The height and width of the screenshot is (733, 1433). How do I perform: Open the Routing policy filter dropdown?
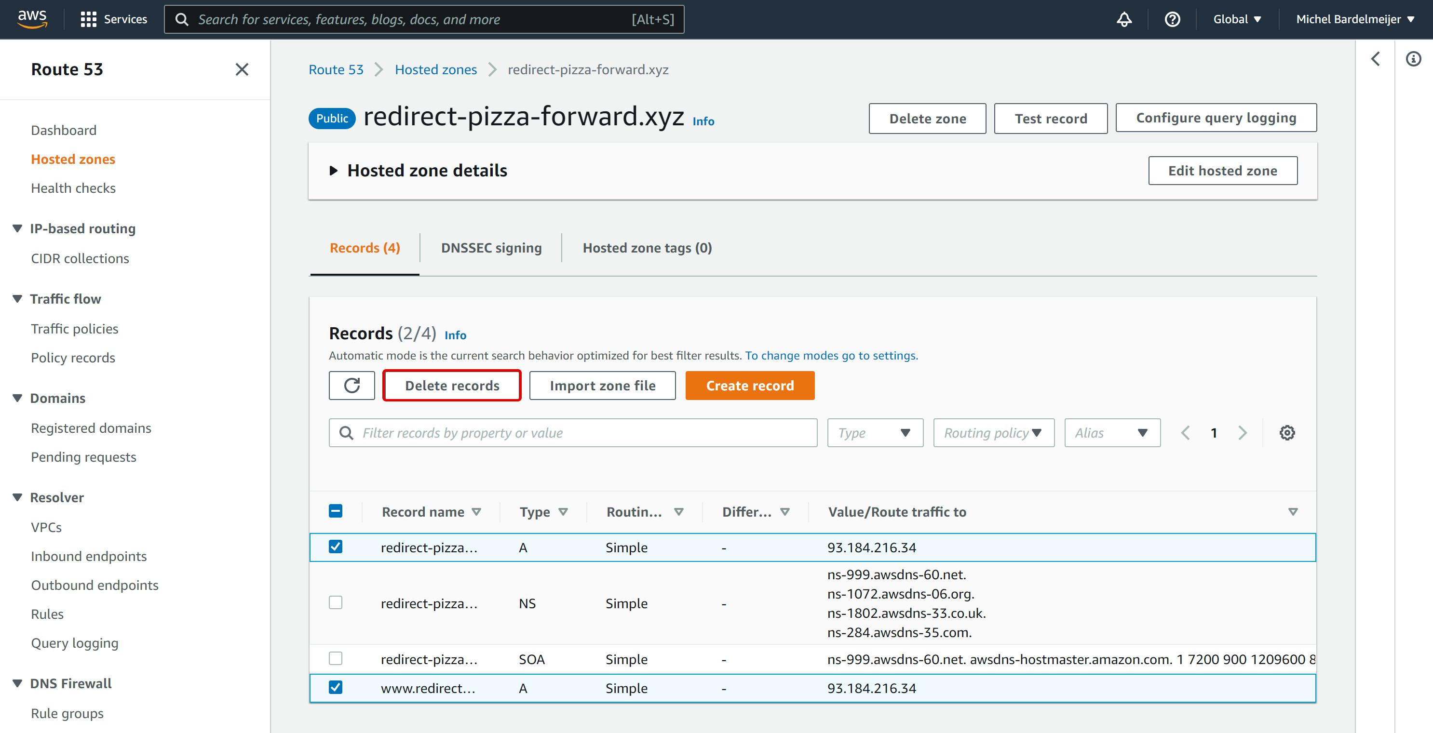click(994, 433)
